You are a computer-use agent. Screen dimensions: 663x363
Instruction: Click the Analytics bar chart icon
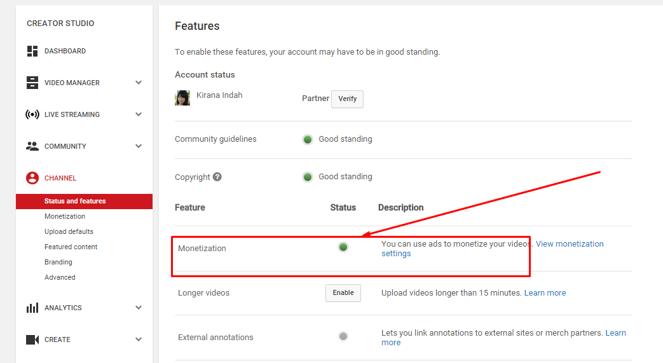[32, 308]
